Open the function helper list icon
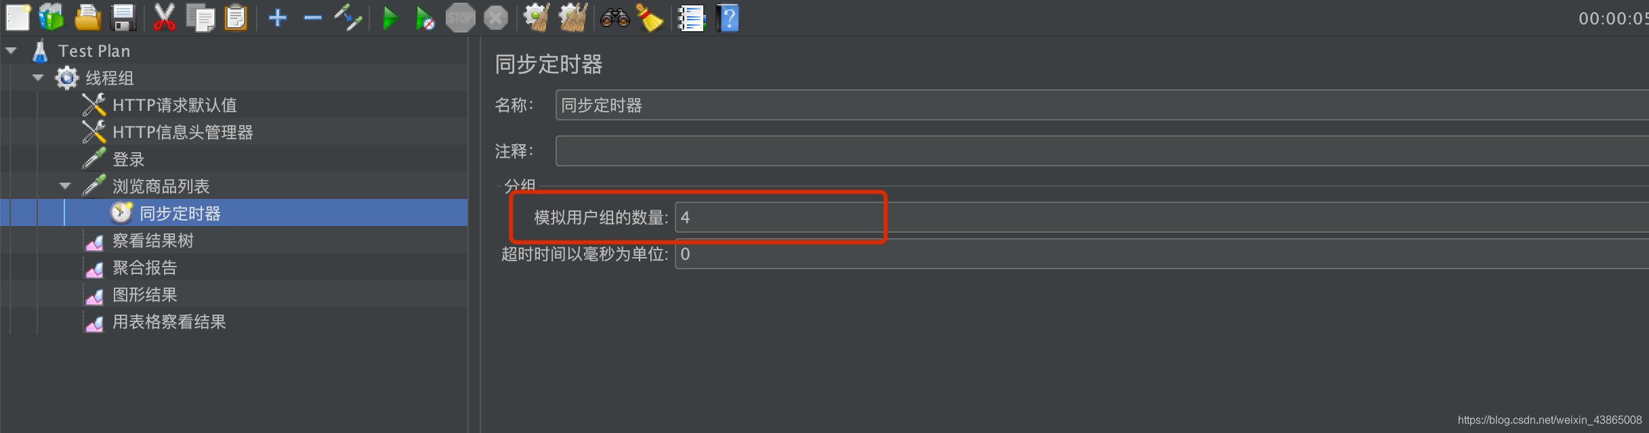This screenshot has width=1649, height=433. [692, 18]
